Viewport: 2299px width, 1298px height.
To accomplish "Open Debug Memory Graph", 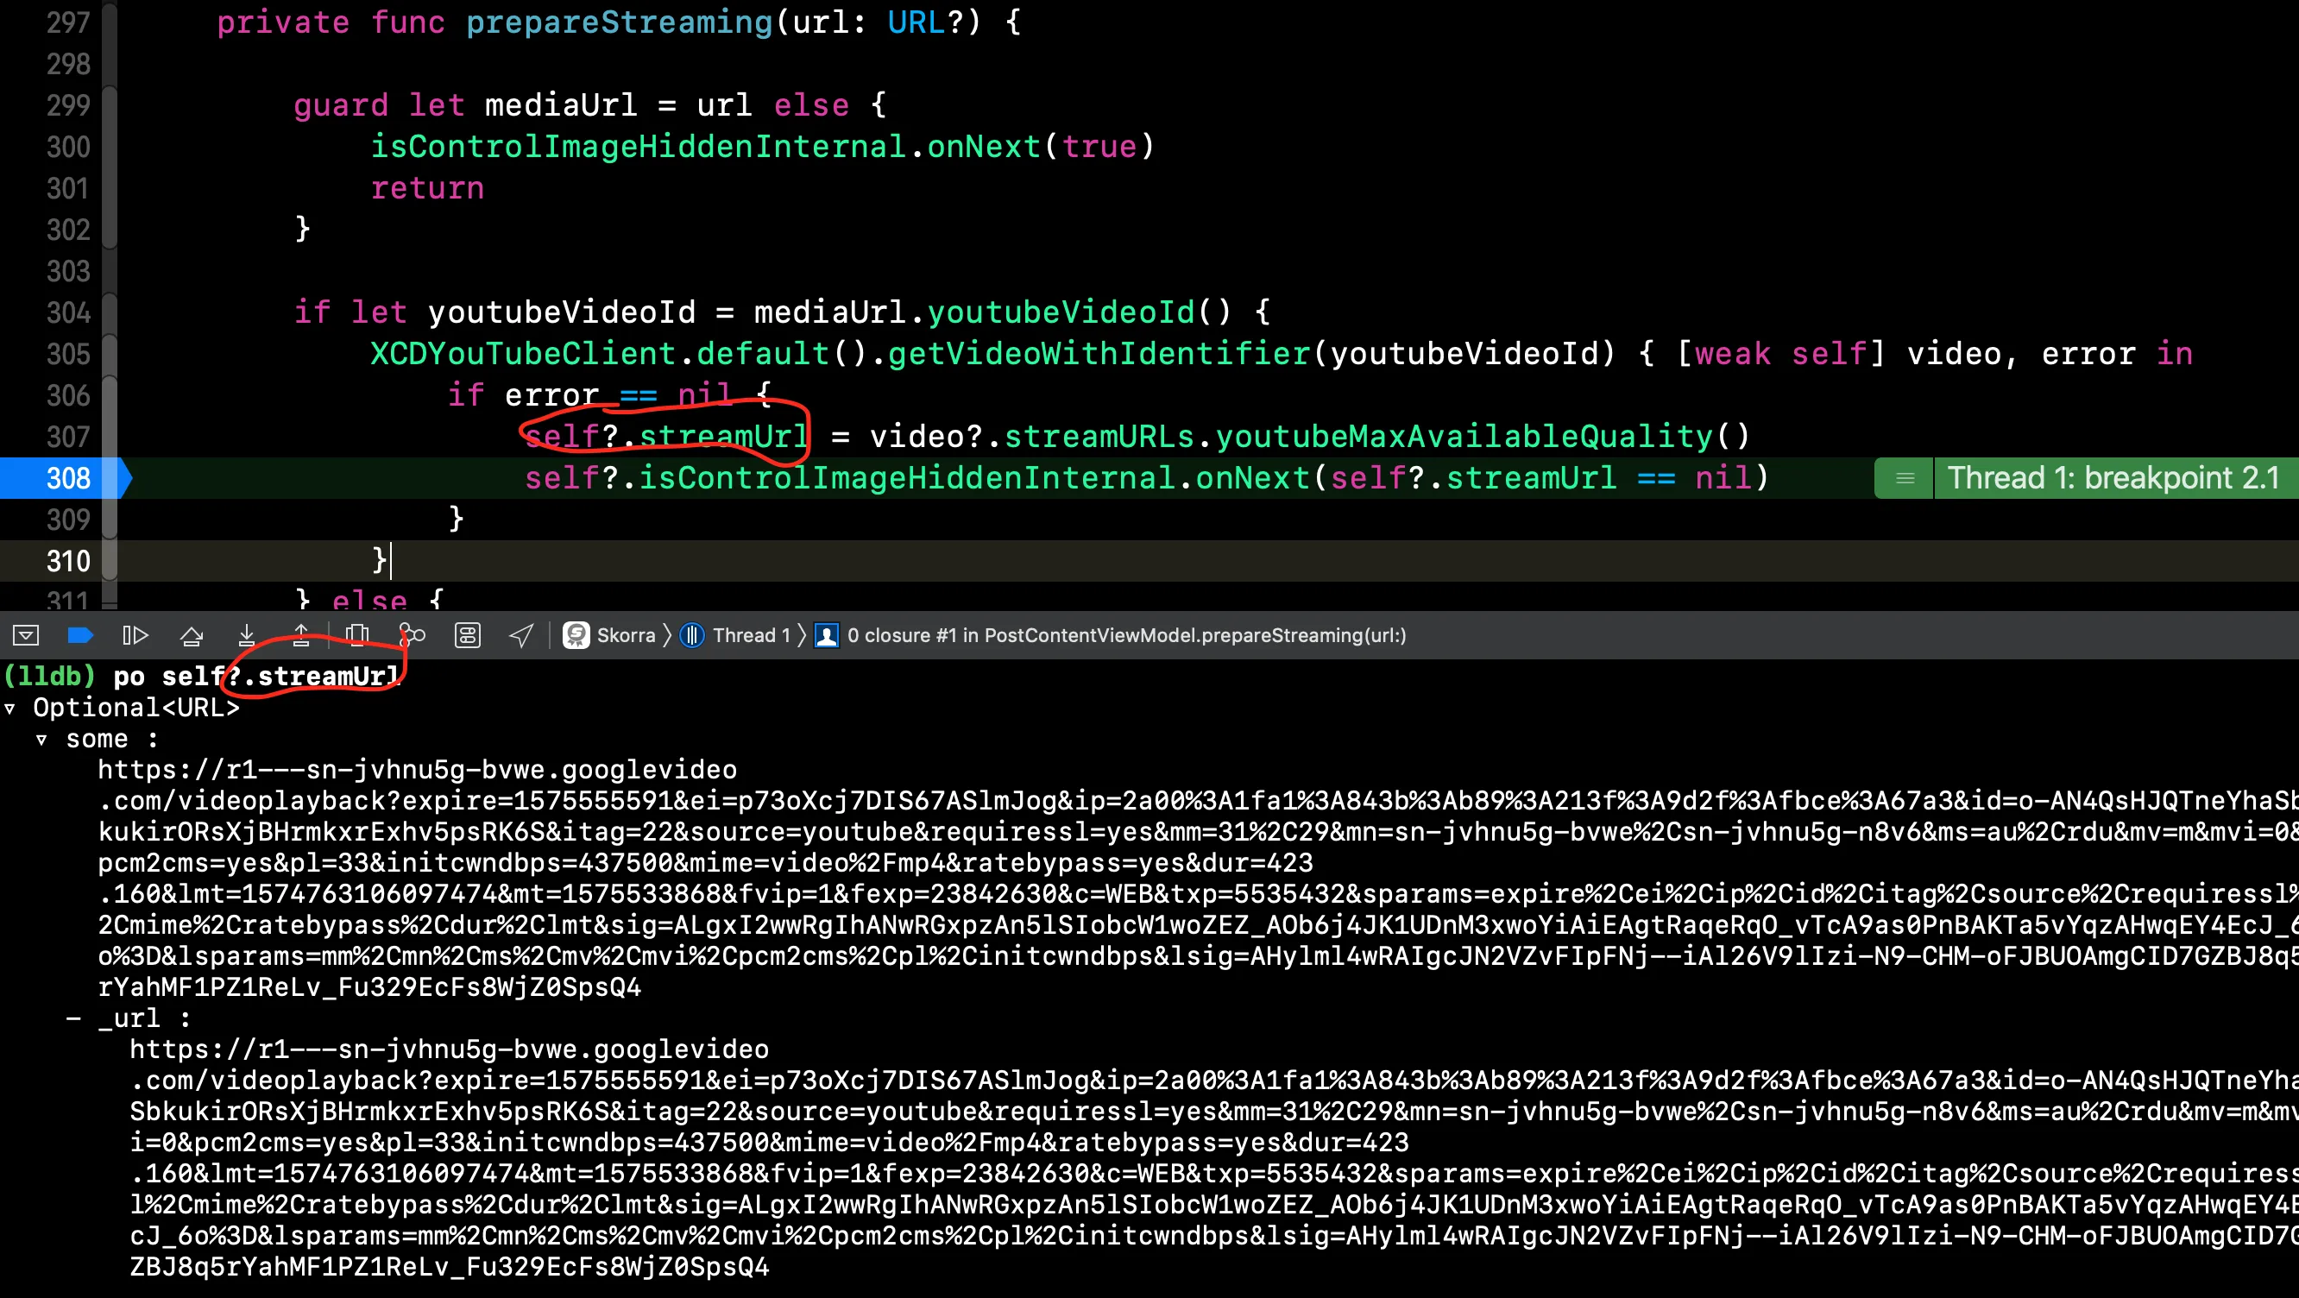I will (413, 635).
